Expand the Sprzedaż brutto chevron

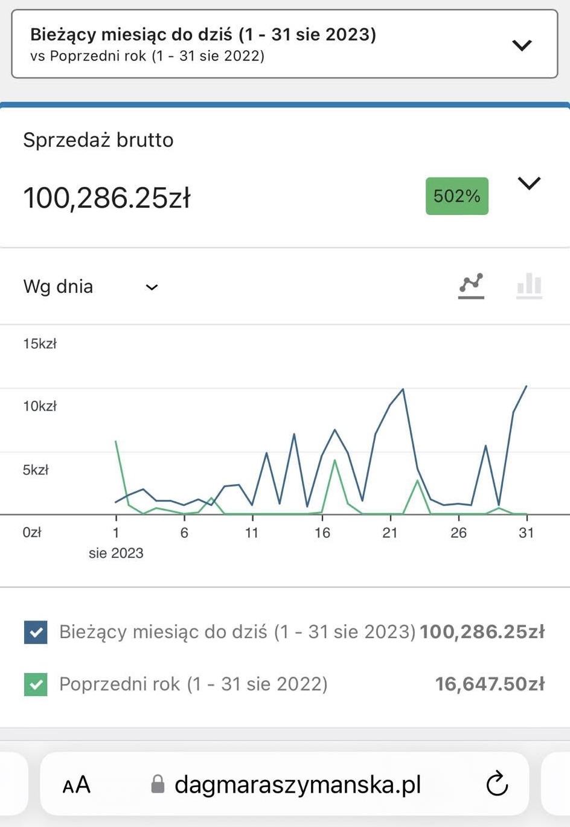coord(529,183)
